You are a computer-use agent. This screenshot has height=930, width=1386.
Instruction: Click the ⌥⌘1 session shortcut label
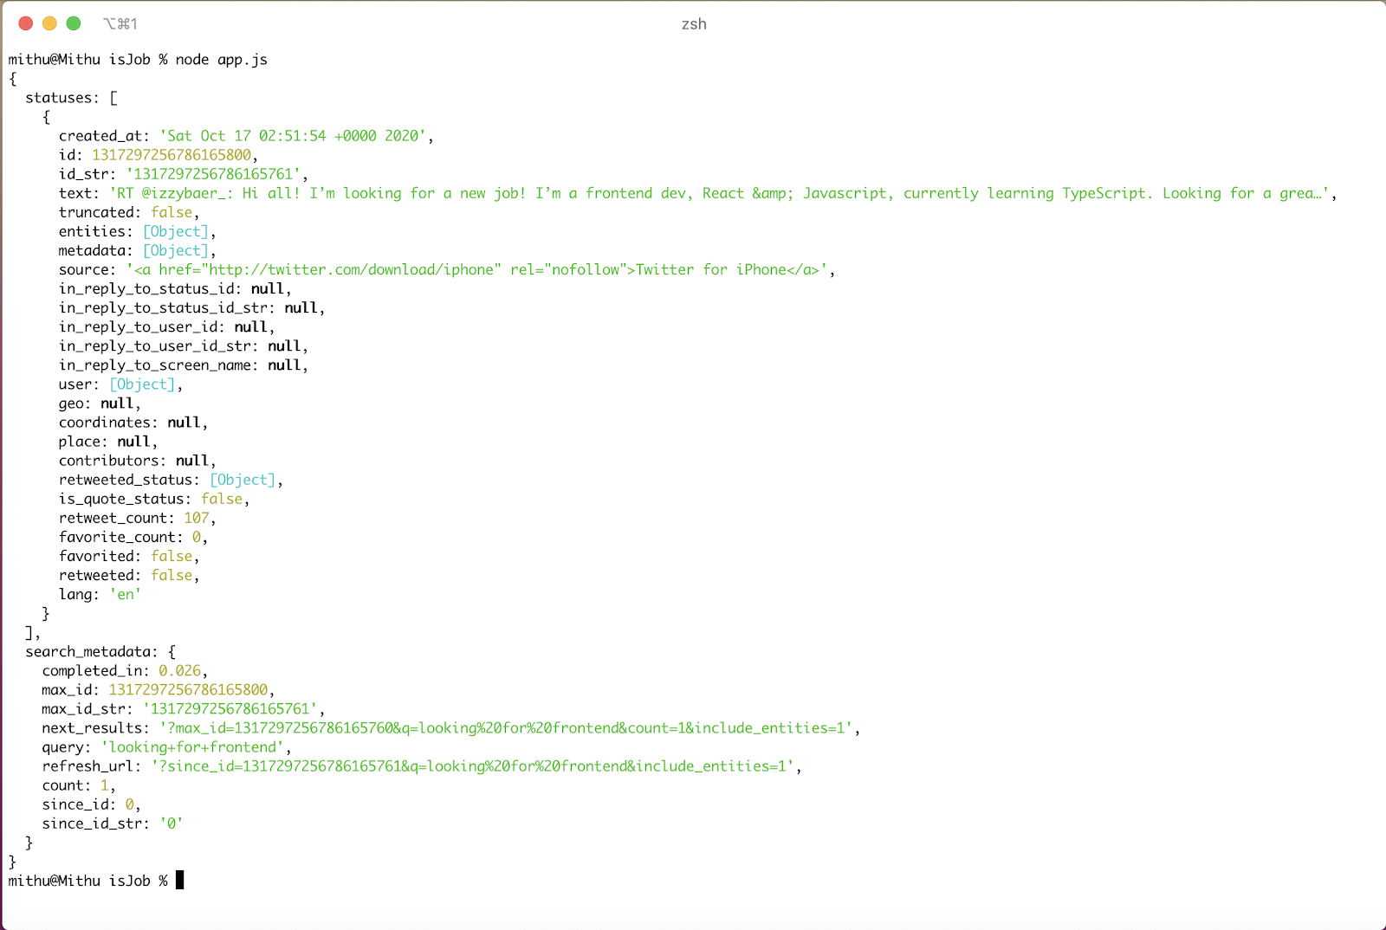120,23
